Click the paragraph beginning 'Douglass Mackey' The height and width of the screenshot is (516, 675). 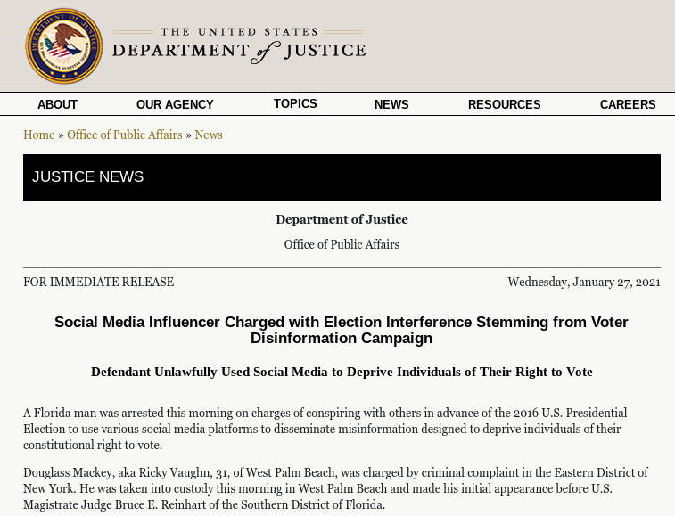(x=335, y=488)
